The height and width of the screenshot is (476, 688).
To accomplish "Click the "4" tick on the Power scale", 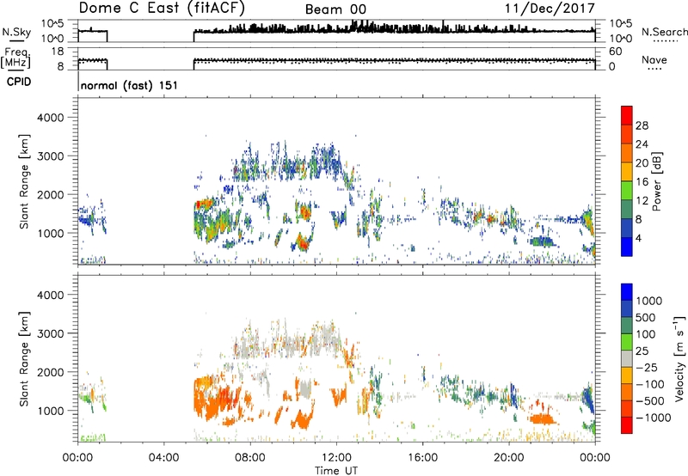I will pyautogui.click(x=638, y=238).
